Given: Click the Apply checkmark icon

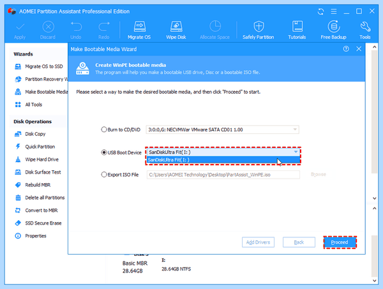Looking at the screenshot, I should pos(20,27).
